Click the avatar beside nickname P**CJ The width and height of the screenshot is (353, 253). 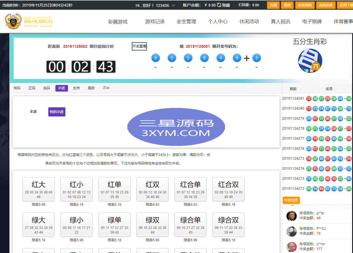(x=291, y=231)
